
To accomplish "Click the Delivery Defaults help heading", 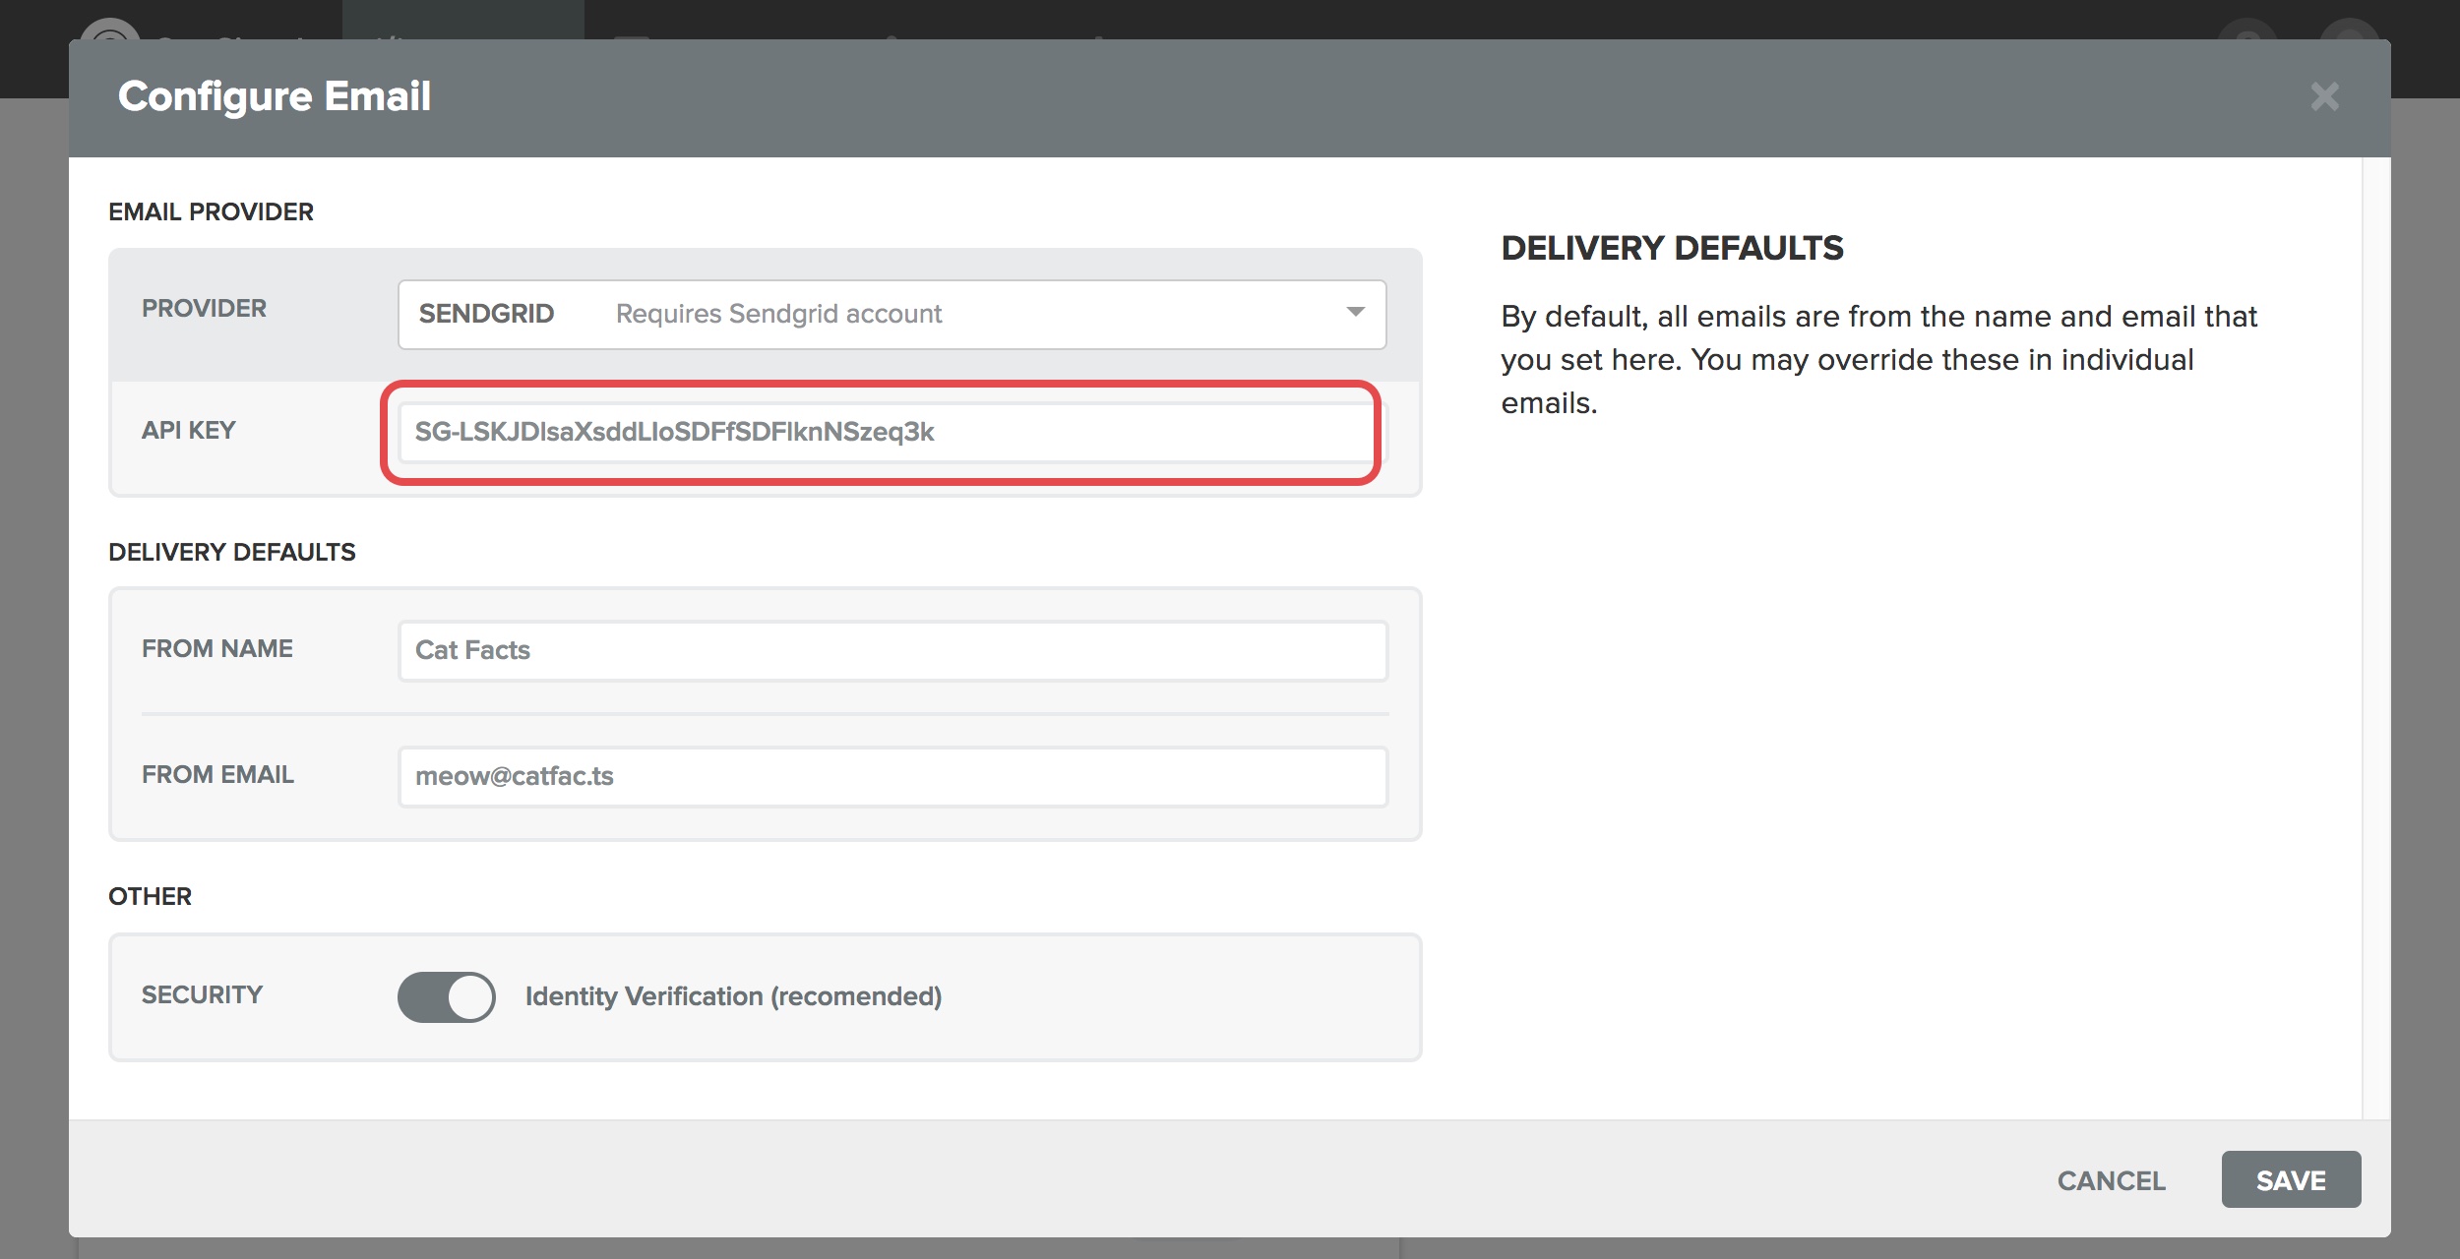I will [1671, 248].
